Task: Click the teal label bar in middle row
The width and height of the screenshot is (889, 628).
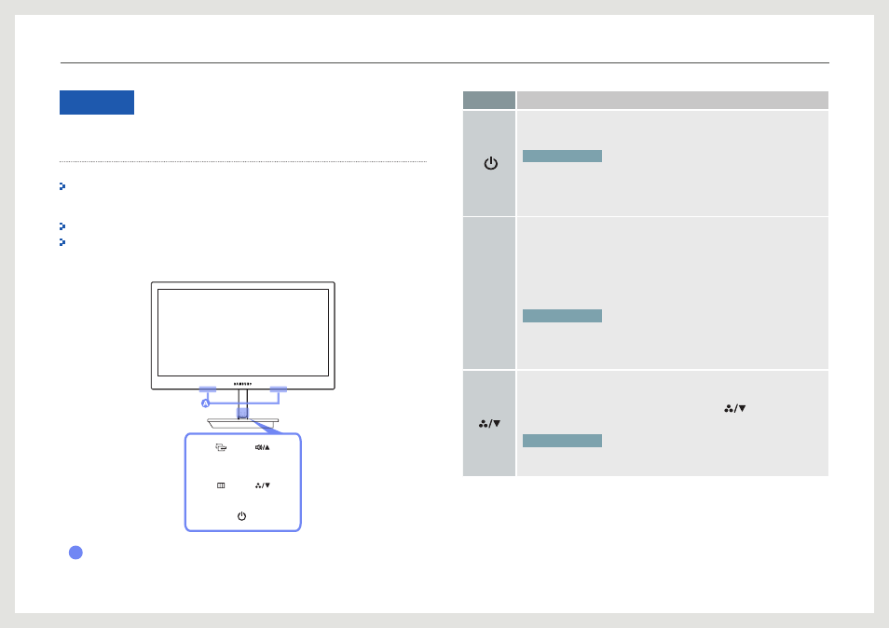Action: (563, 316)
